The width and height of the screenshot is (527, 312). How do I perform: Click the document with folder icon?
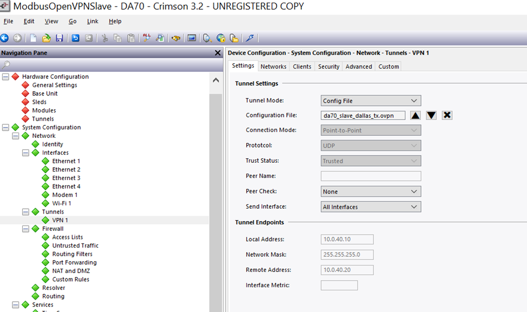coord(234,38)
